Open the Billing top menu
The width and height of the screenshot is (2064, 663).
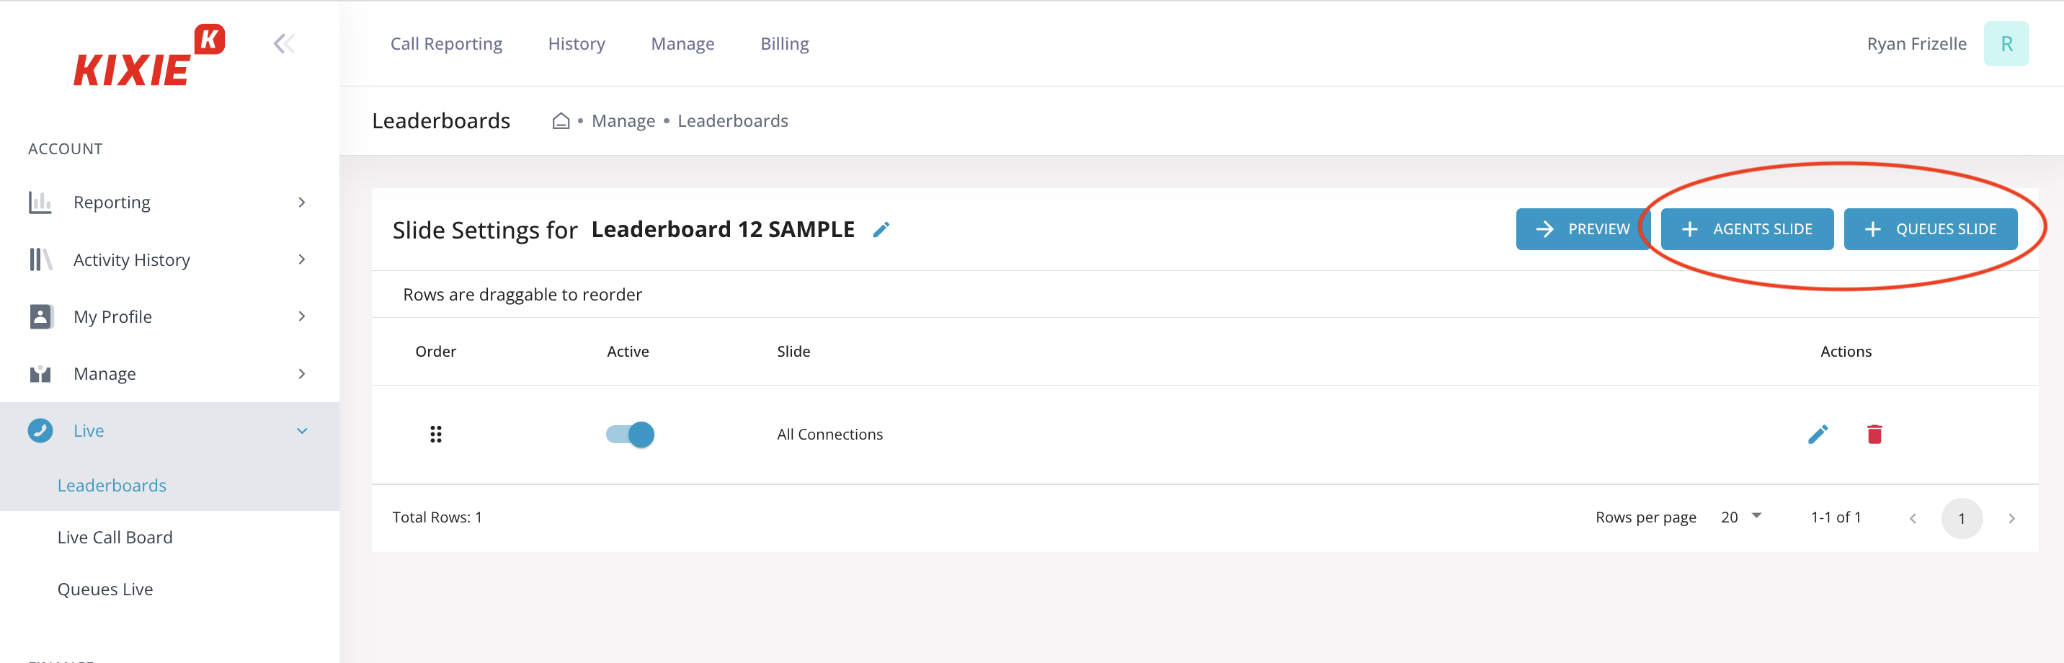pos(783,43)
